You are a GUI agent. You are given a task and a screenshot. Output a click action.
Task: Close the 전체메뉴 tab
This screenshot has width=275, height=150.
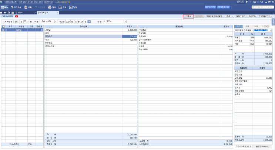pos(35,13)
